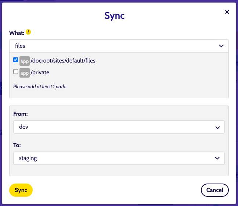Screen dimensions: 238x206
Task: Click the yellow Sync button
Action: (21, 190)
